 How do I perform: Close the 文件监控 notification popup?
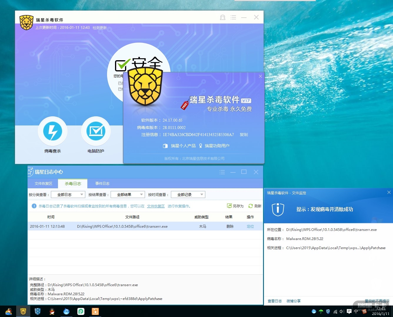(389, 192)
